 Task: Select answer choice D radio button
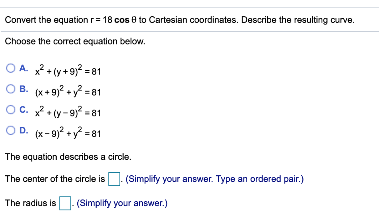(11, 130)
